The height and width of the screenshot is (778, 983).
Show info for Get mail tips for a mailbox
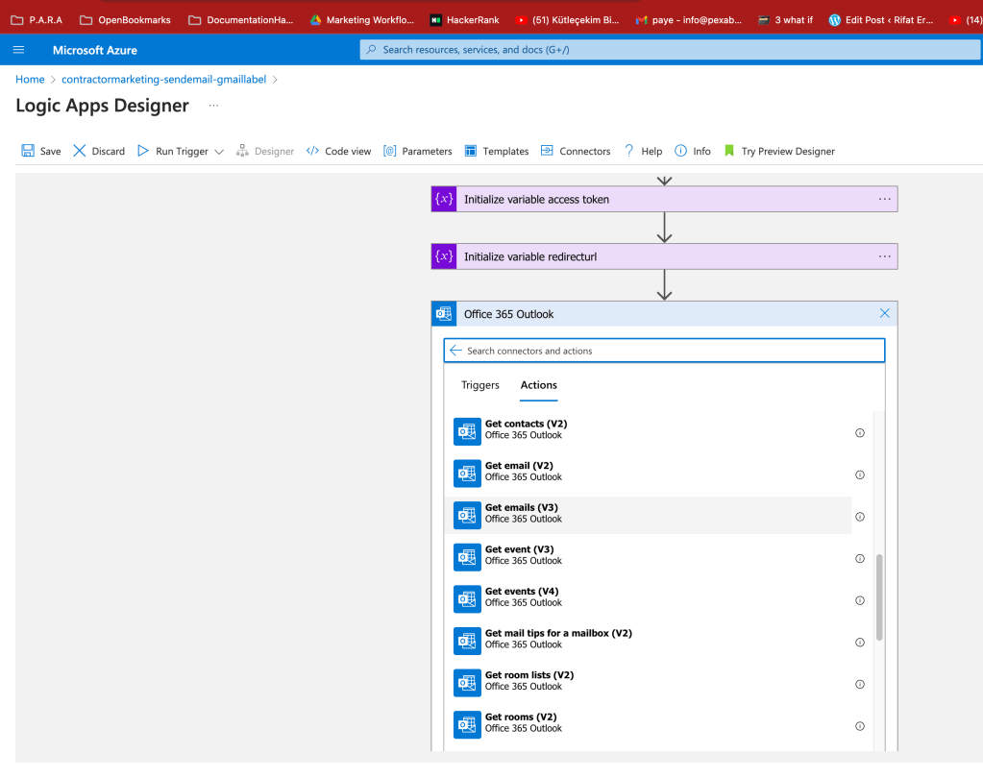(859, 643)
